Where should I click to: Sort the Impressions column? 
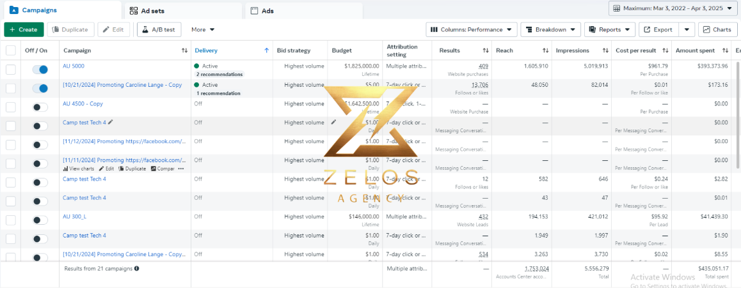coord(605,50)
